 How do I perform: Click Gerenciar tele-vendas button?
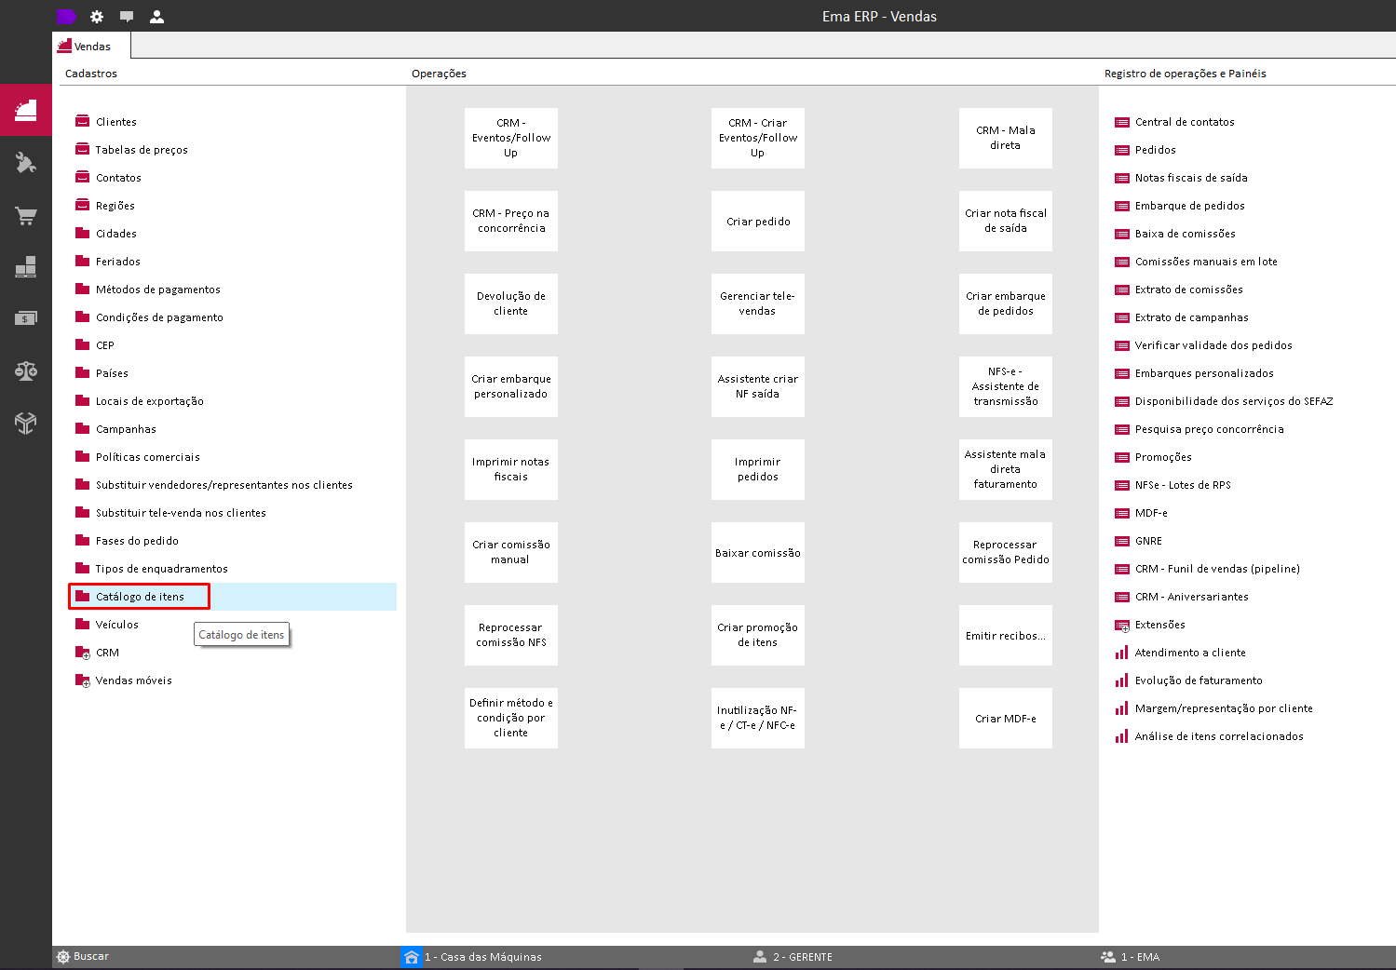point(758,303)
